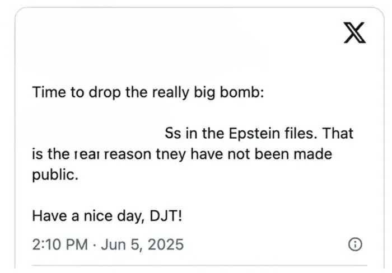Click the word "reason" in the post

coord(127,154)
